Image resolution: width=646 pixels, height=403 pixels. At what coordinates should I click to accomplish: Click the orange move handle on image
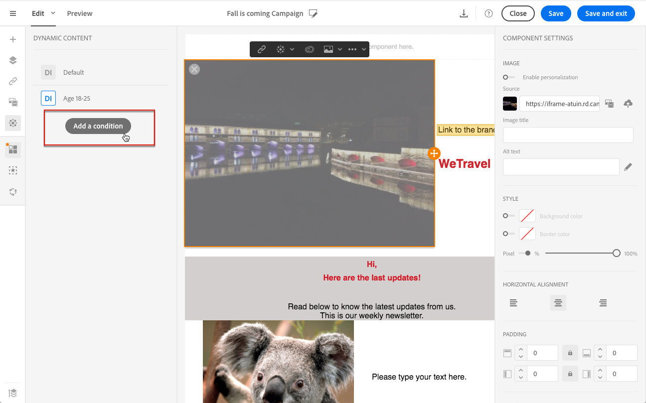[x=434, y=153]
